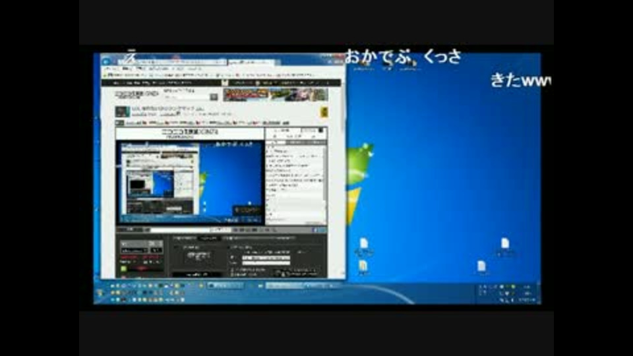Image resolution: width=633 pixels, height=356 pixels.
Task: Click inside the live video player
Action: [190, 182]
